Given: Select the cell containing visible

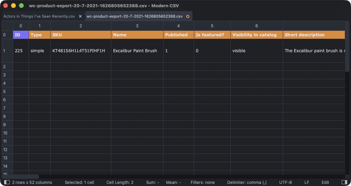Looking at the screenshot, I should [x=257, y=51].
